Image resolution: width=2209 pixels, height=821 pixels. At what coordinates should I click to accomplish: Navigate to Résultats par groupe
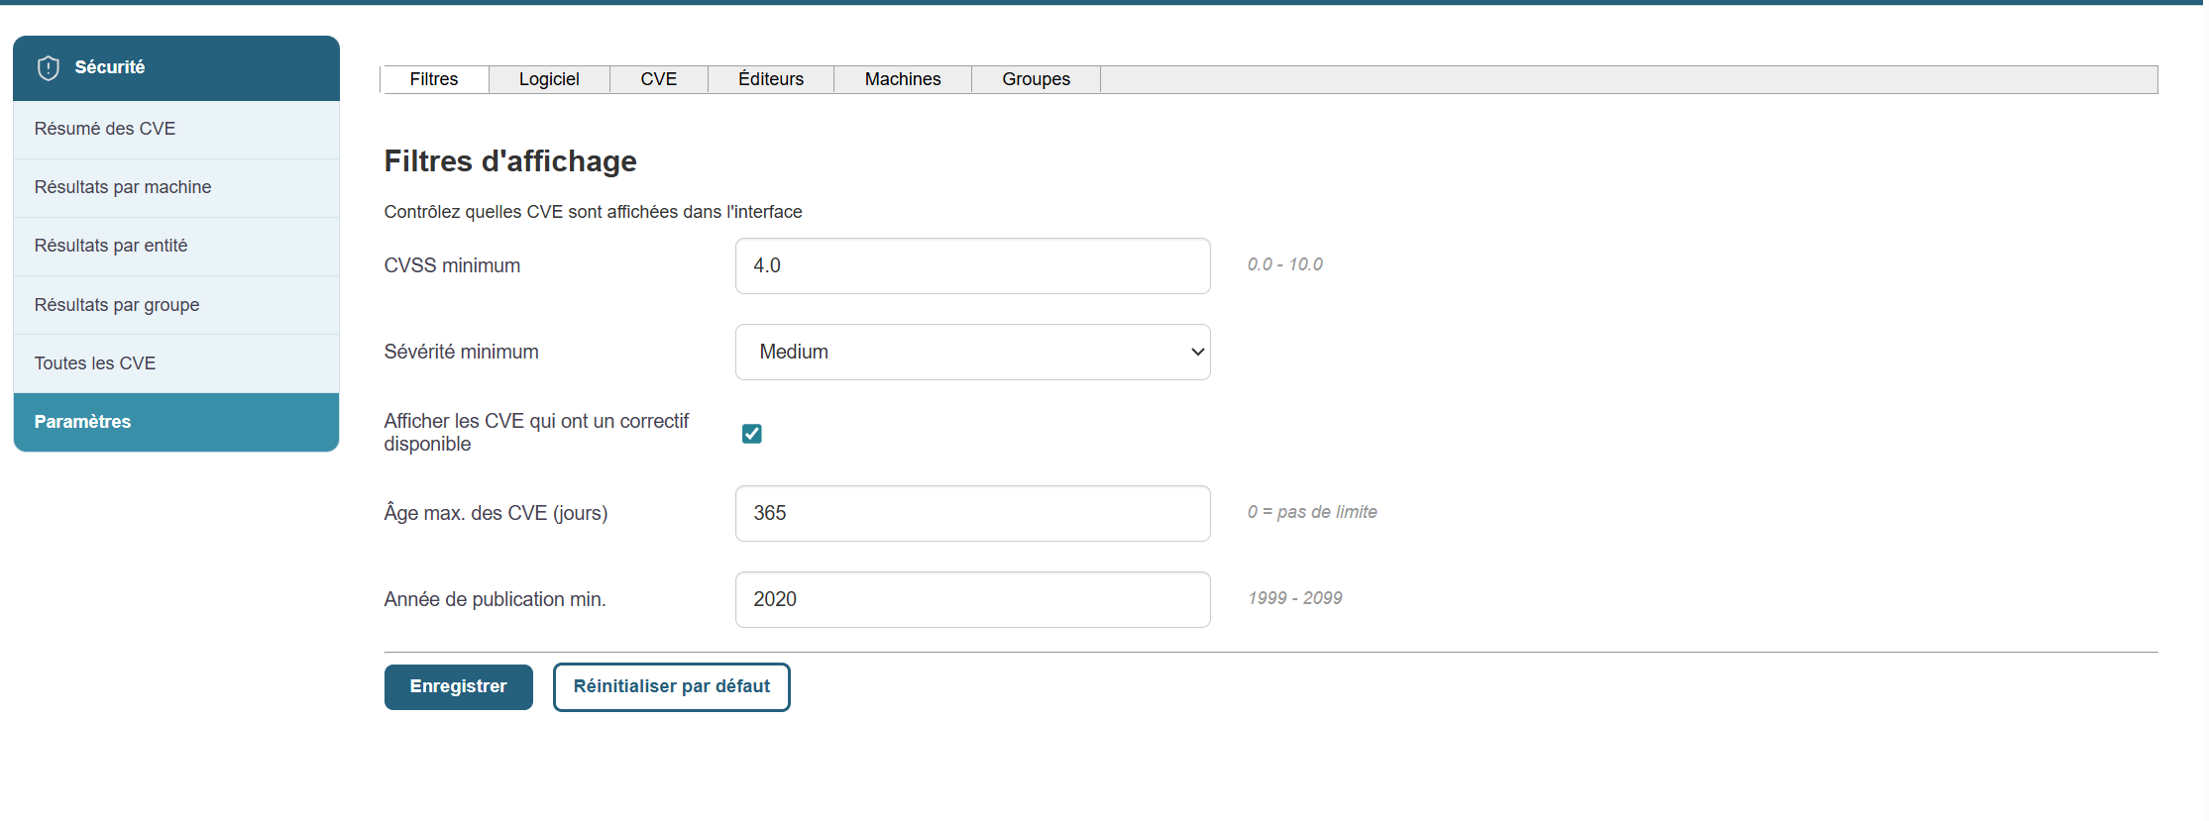[x=116, y=305]
